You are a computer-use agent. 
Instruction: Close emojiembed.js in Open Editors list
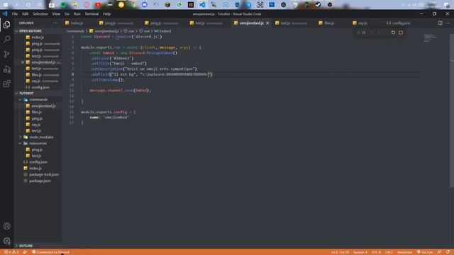click(23, 62)
